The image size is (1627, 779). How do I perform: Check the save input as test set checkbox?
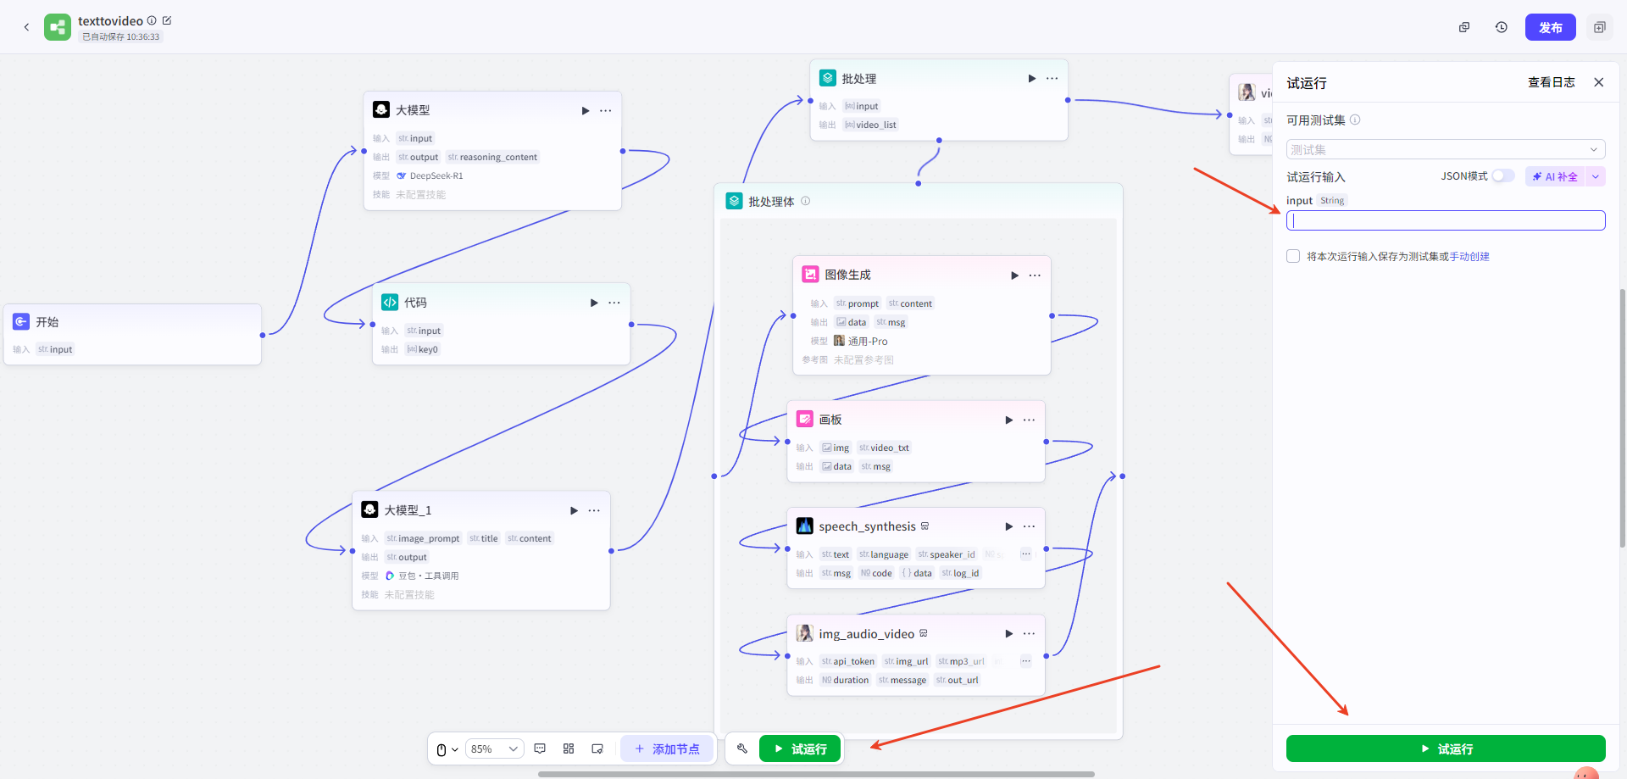tap(1293, 256)
